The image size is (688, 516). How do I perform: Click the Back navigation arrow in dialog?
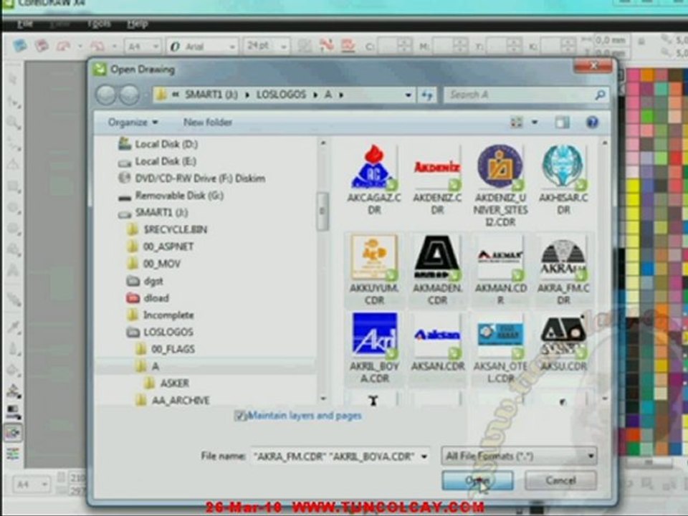(106, 95)
